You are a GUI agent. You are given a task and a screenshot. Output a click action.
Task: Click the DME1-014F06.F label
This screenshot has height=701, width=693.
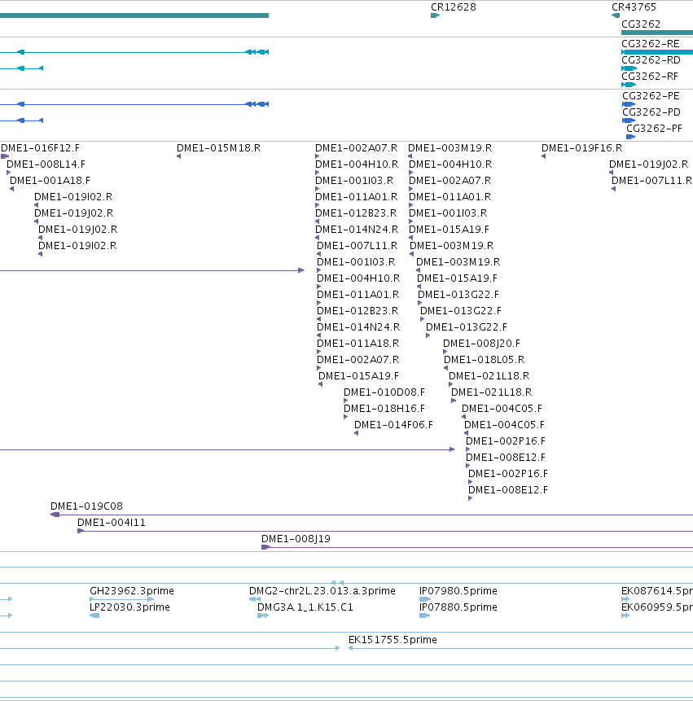[x=394, y=425]
